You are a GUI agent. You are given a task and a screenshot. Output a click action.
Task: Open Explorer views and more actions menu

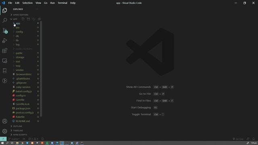coord(37,9)
